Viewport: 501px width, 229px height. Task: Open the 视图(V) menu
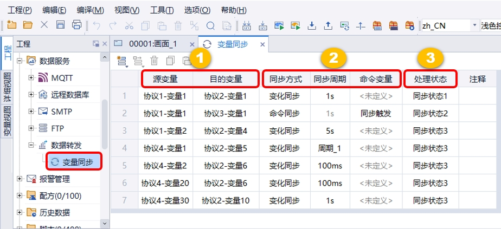click(127, 10)
